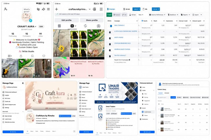Turn off the EMAIL COMPAGIN 2 campaign toggle
The image size is (211, 140).
pyautogui.click(x=110, y=26)
